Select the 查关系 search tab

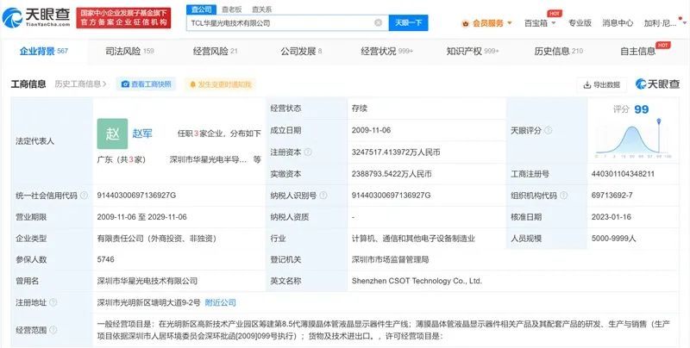coord(261,9)
